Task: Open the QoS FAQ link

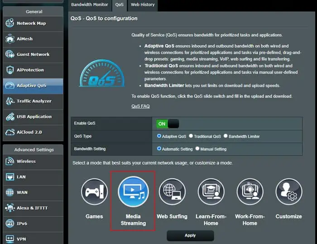Action: pos(140,106)
